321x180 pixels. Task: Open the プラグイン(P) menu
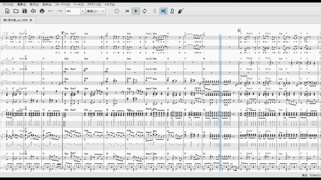pyautogui.click(x=94, y=4)
